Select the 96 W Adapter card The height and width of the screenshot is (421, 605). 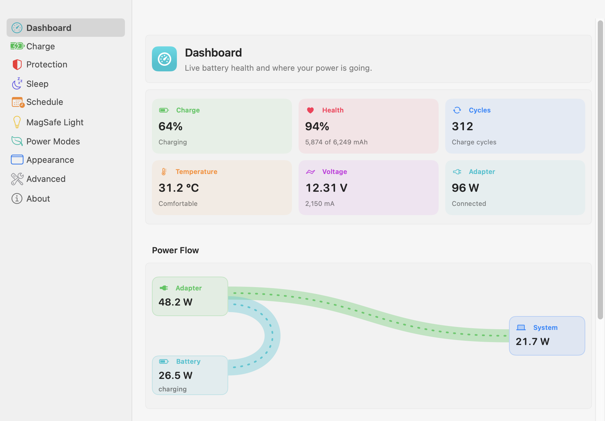(x=515, y=187)
